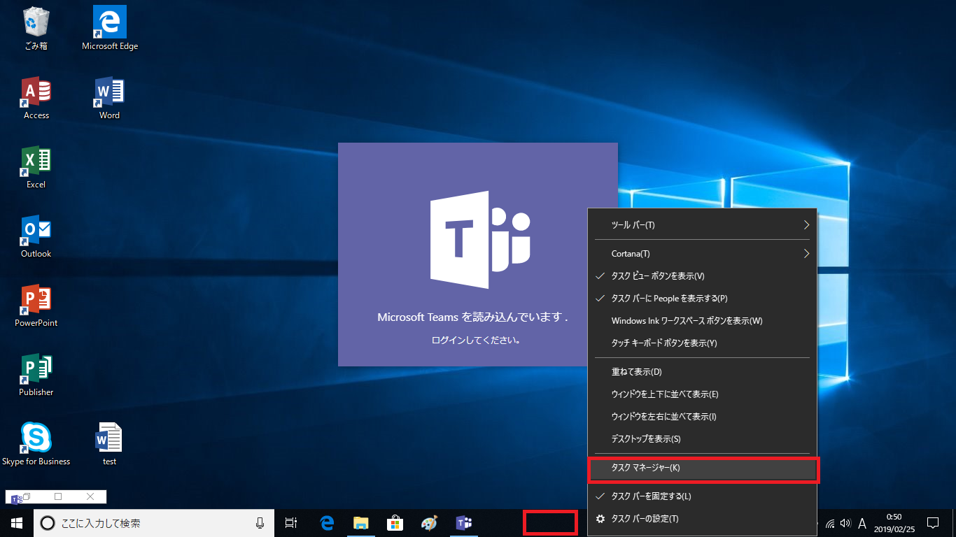Click the show desktop sliver at taskbar end
The width and height of the screenshot is (956, 537).
point(954,523)
